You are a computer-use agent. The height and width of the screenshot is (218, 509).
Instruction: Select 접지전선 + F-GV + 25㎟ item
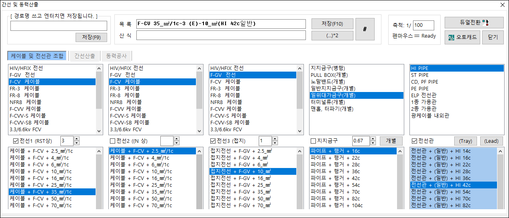[x=253, y=185]
